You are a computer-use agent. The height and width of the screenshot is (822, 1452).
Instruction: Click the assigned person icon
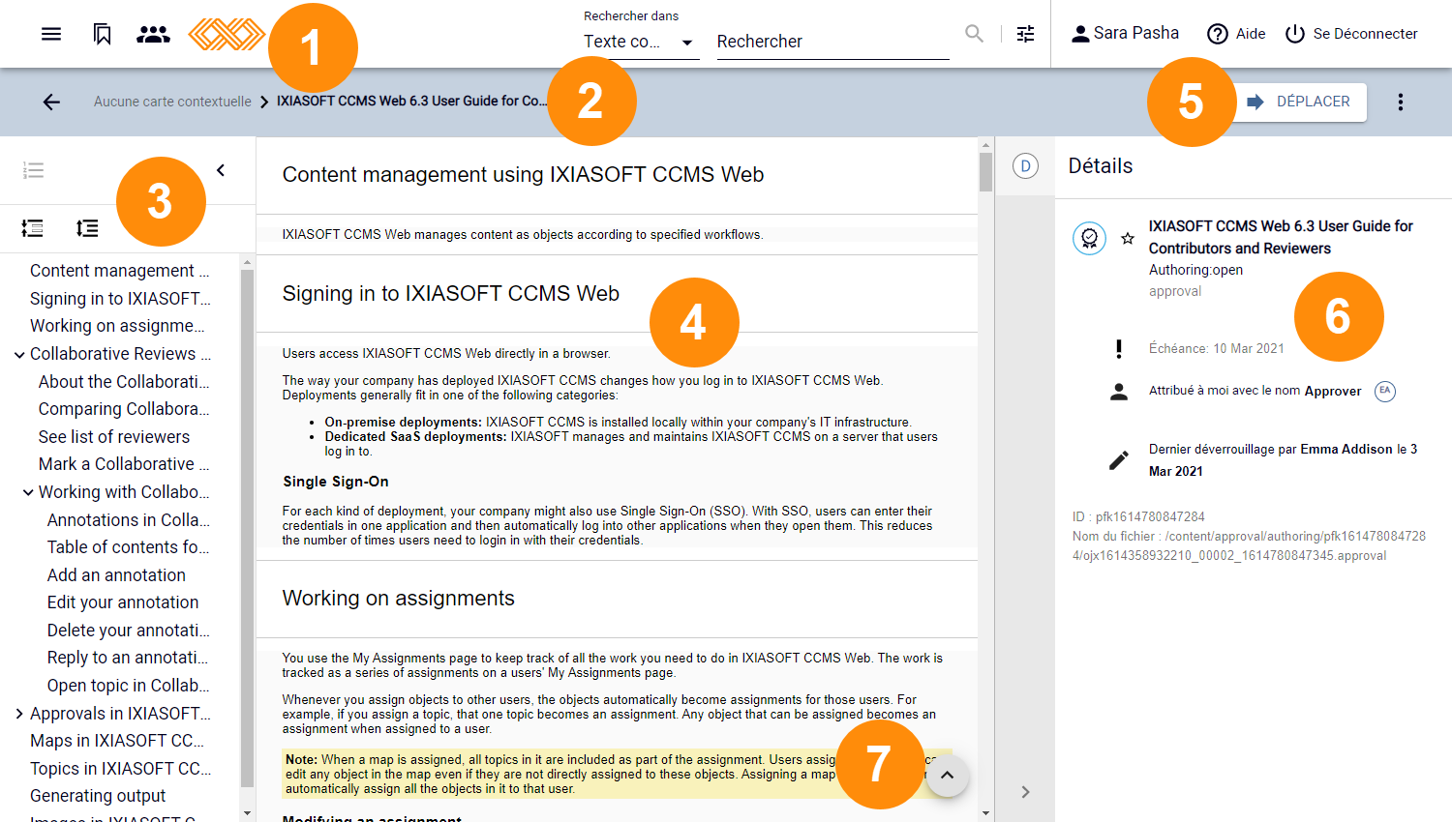(1119, 392)
